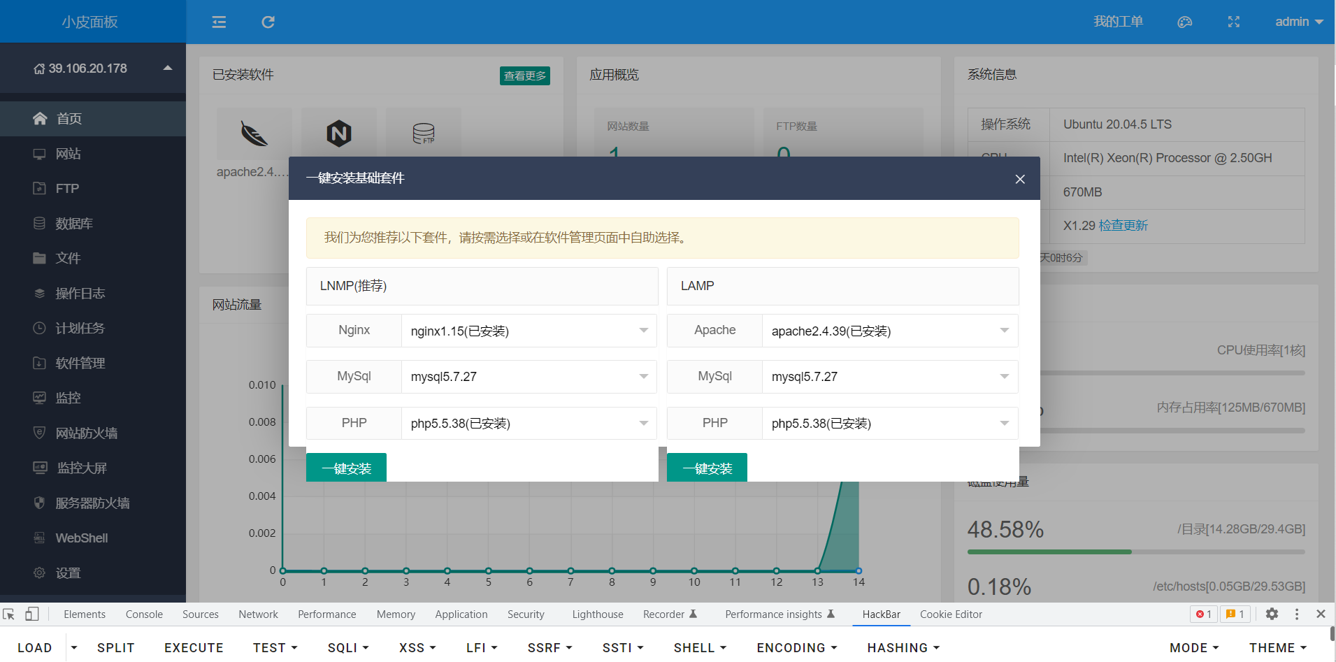Open 我的工单 in top bar
The width and height of the screenshot is (1336, 662).
pos(1118,22)
